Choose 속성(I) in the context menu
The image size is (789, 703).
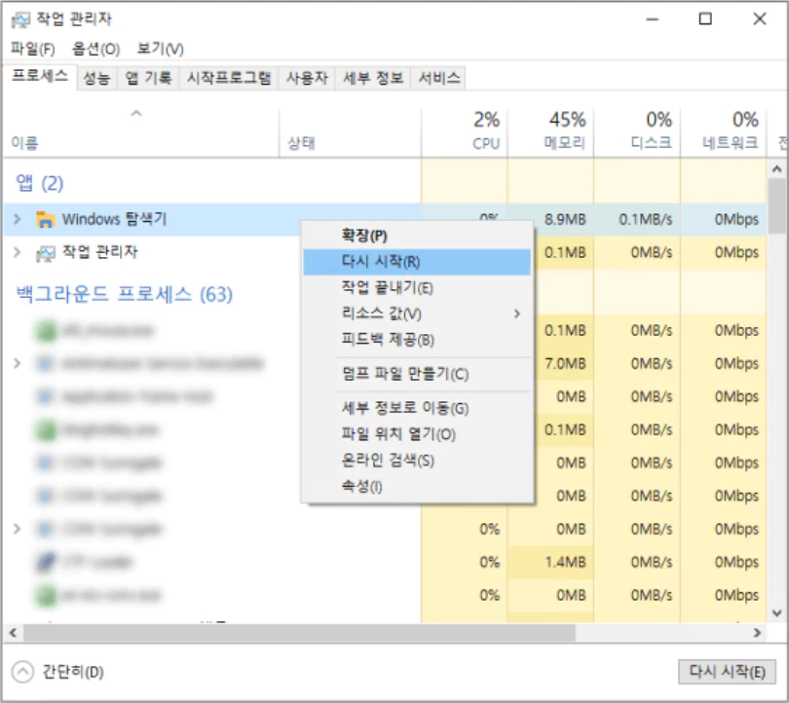pyautogui.click(x=417, y=486)
